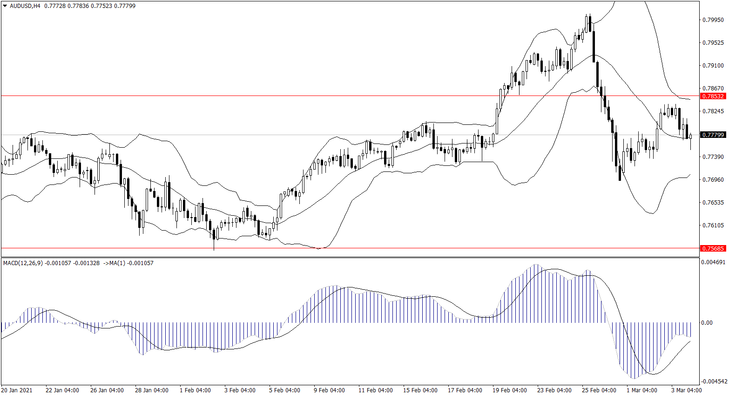Screen dimensions: 729x396
Task: Click the 0.004691 MACD scale value
Action: (x=713, y=262)
